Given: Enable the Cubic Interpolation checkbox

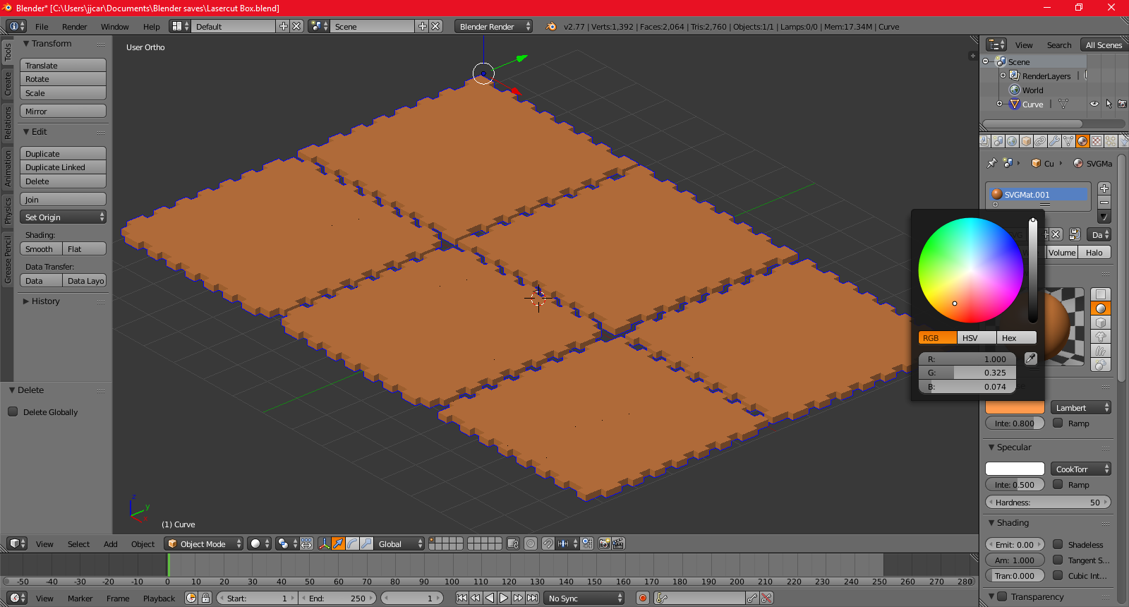Looking at the screenshot, I should (x=1058, y=575).
